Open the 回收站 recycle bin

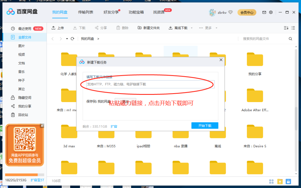20,115
